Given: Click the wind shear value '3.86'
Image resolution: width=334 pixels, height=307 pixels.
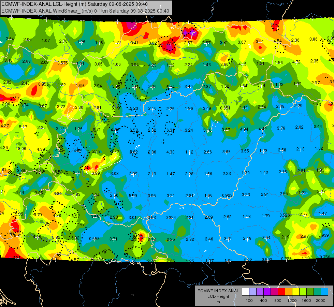Looking at the screenshot, I should [313, 39].
